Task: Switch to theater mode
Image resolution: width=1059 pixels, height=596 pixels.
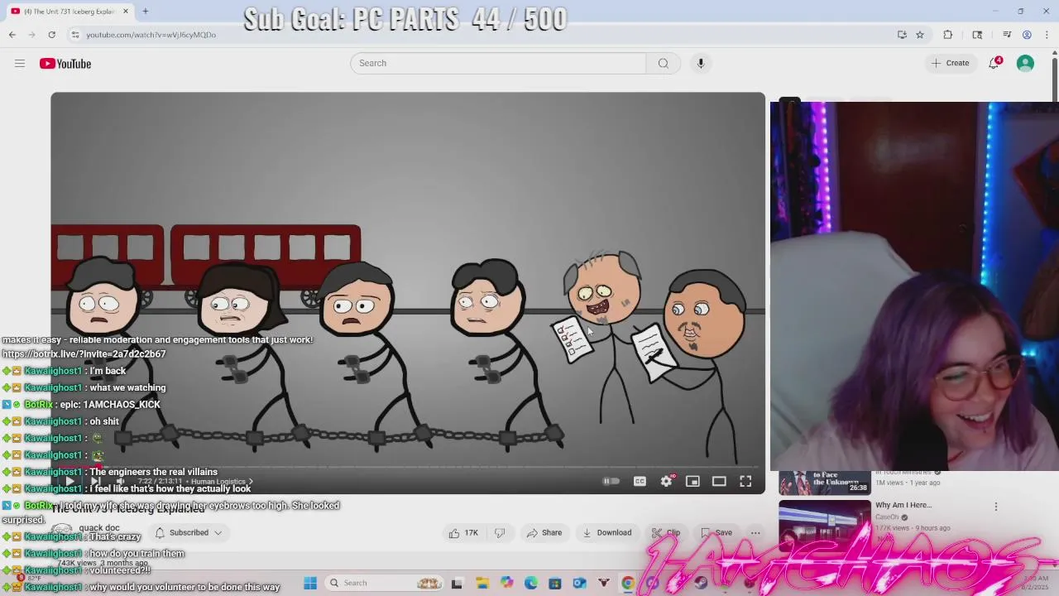Action: tap(719, 481)
